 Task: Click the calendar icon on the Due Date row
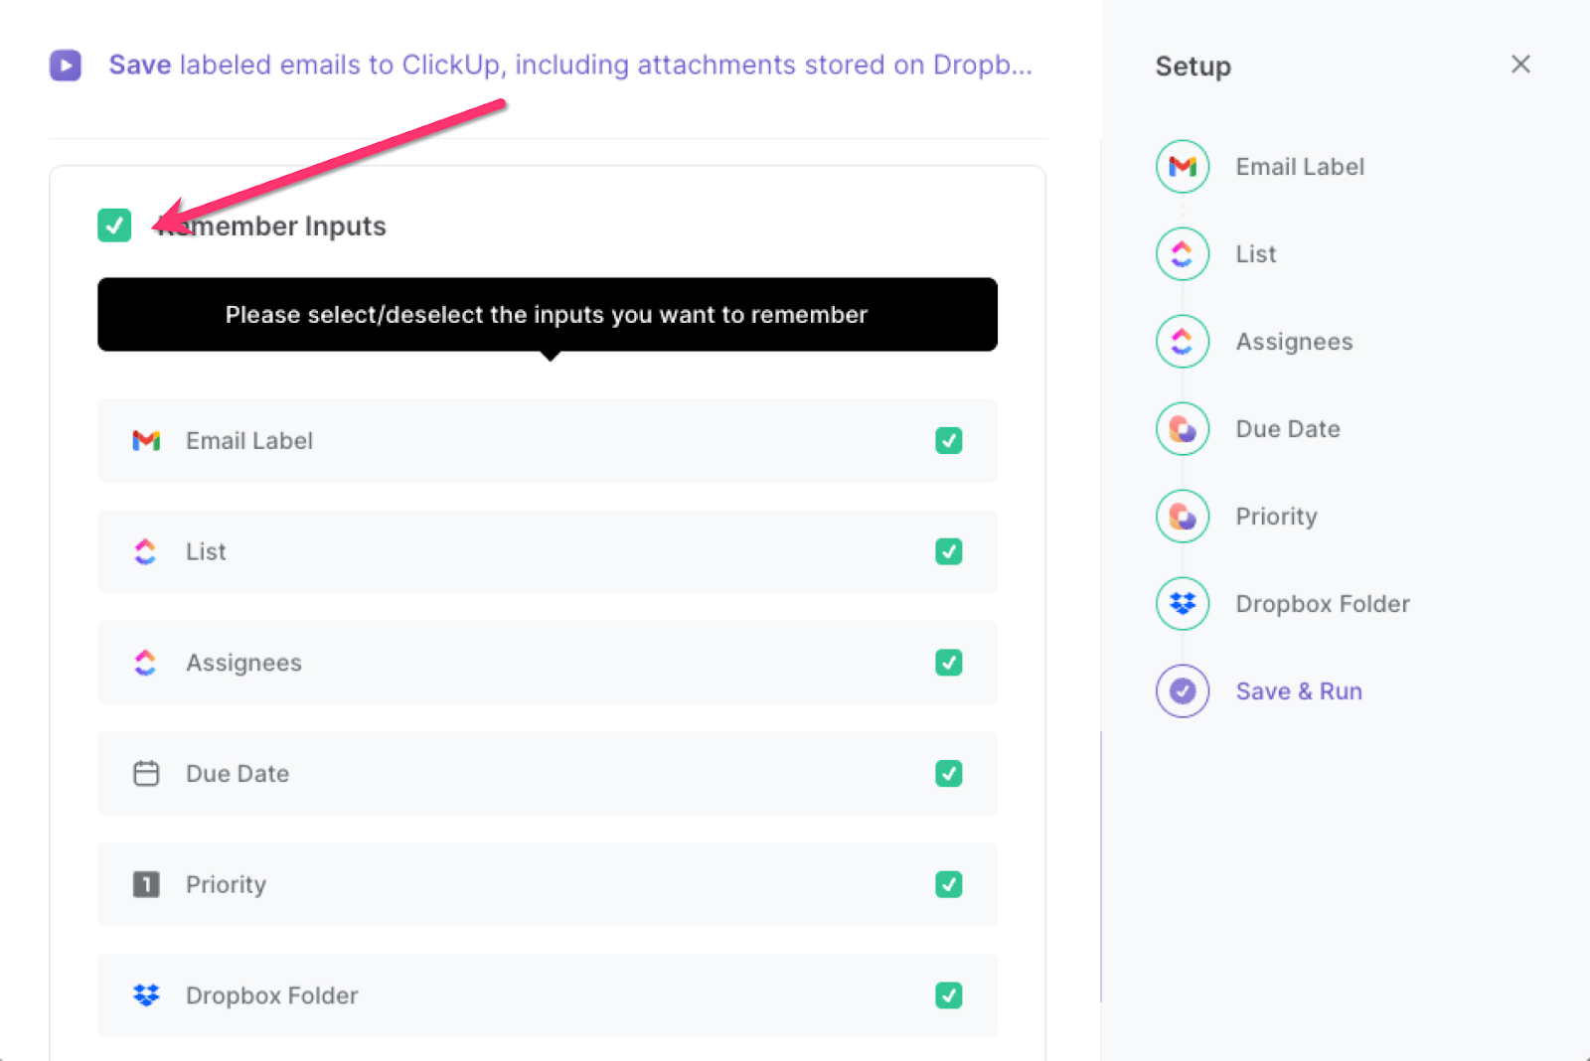point(146,774)
